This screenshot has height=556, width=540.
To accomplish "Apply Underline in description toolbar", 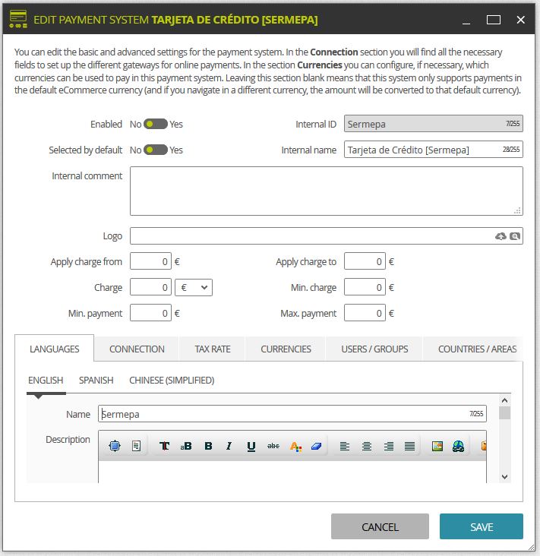I will click(x=251, y=446).
